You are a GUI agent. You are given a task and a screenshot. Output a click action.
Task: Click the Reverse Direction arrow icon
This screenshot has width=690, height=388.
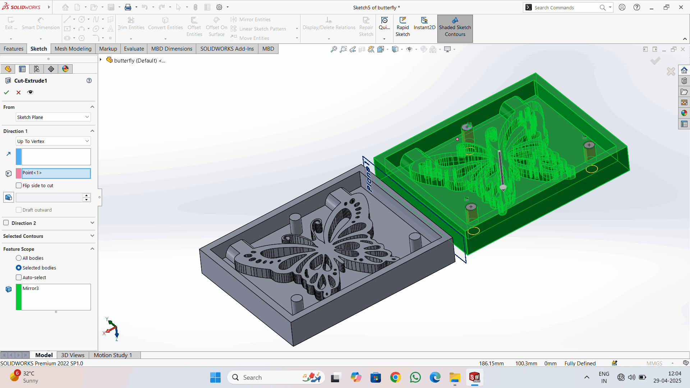click(x=9, y=153)
